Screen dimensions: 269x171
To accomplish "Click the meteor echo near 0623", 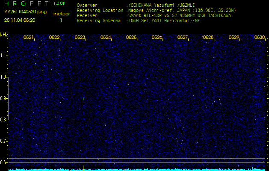I will click(x=83, y=98).
